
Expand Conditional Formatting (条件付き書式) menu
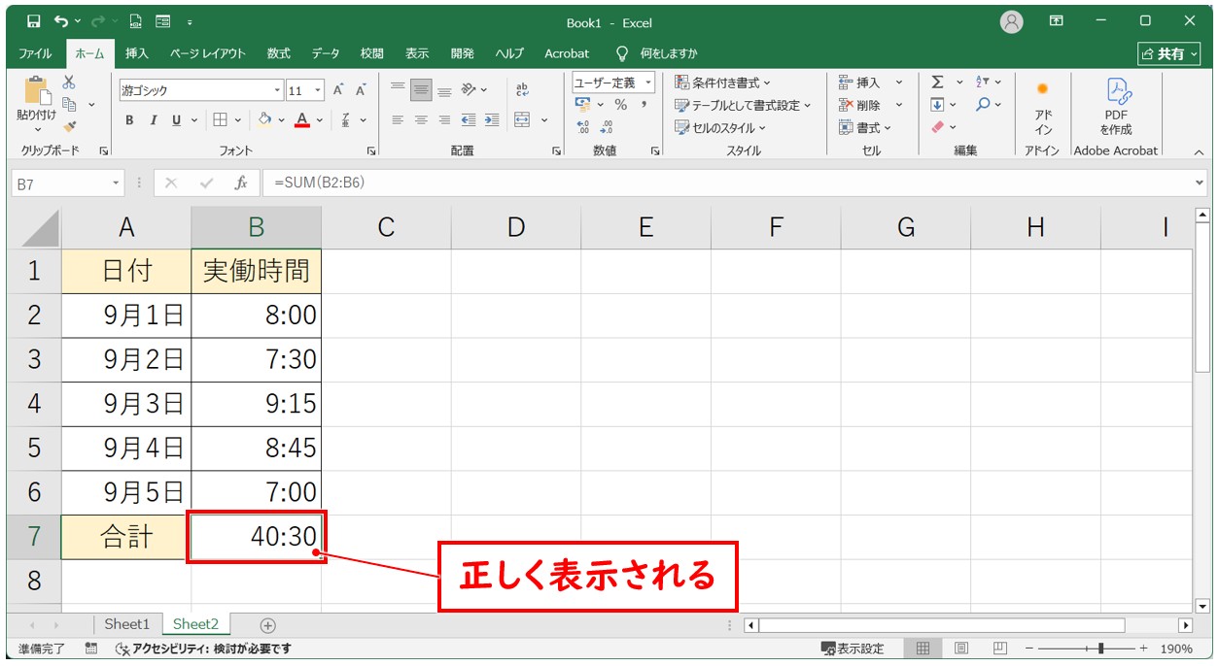722,83
